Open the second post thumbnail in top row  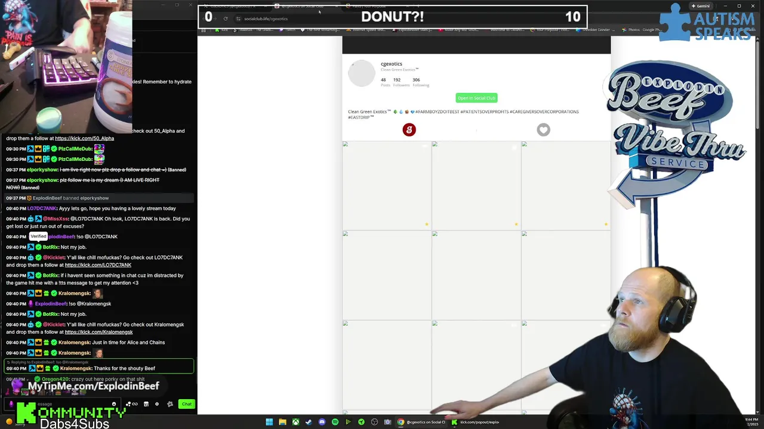(476, 185)
